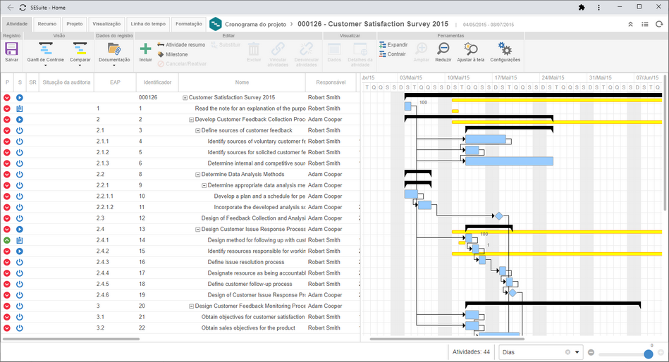Switch to the Visualização tab

(x=106, y=24)
